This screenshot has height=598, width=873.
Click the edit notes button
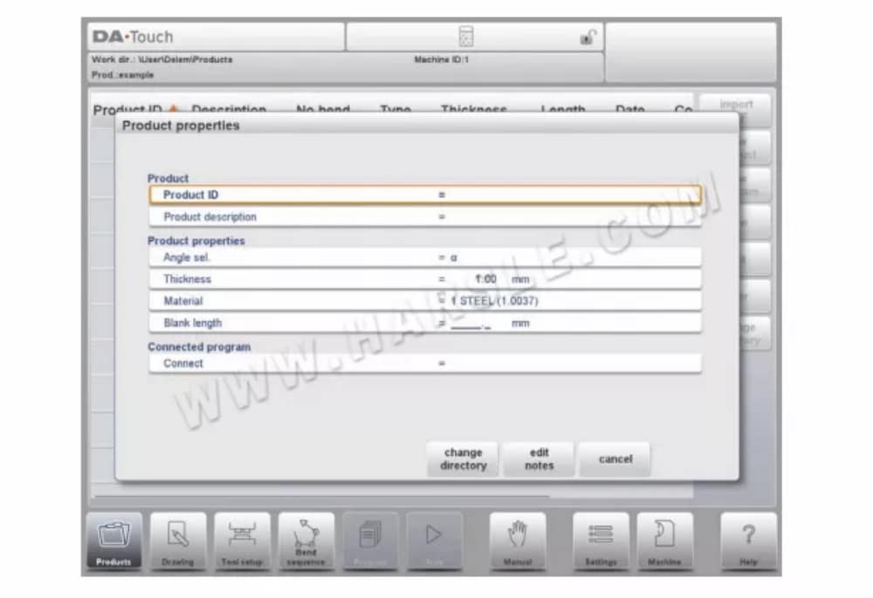coord(539,459)
